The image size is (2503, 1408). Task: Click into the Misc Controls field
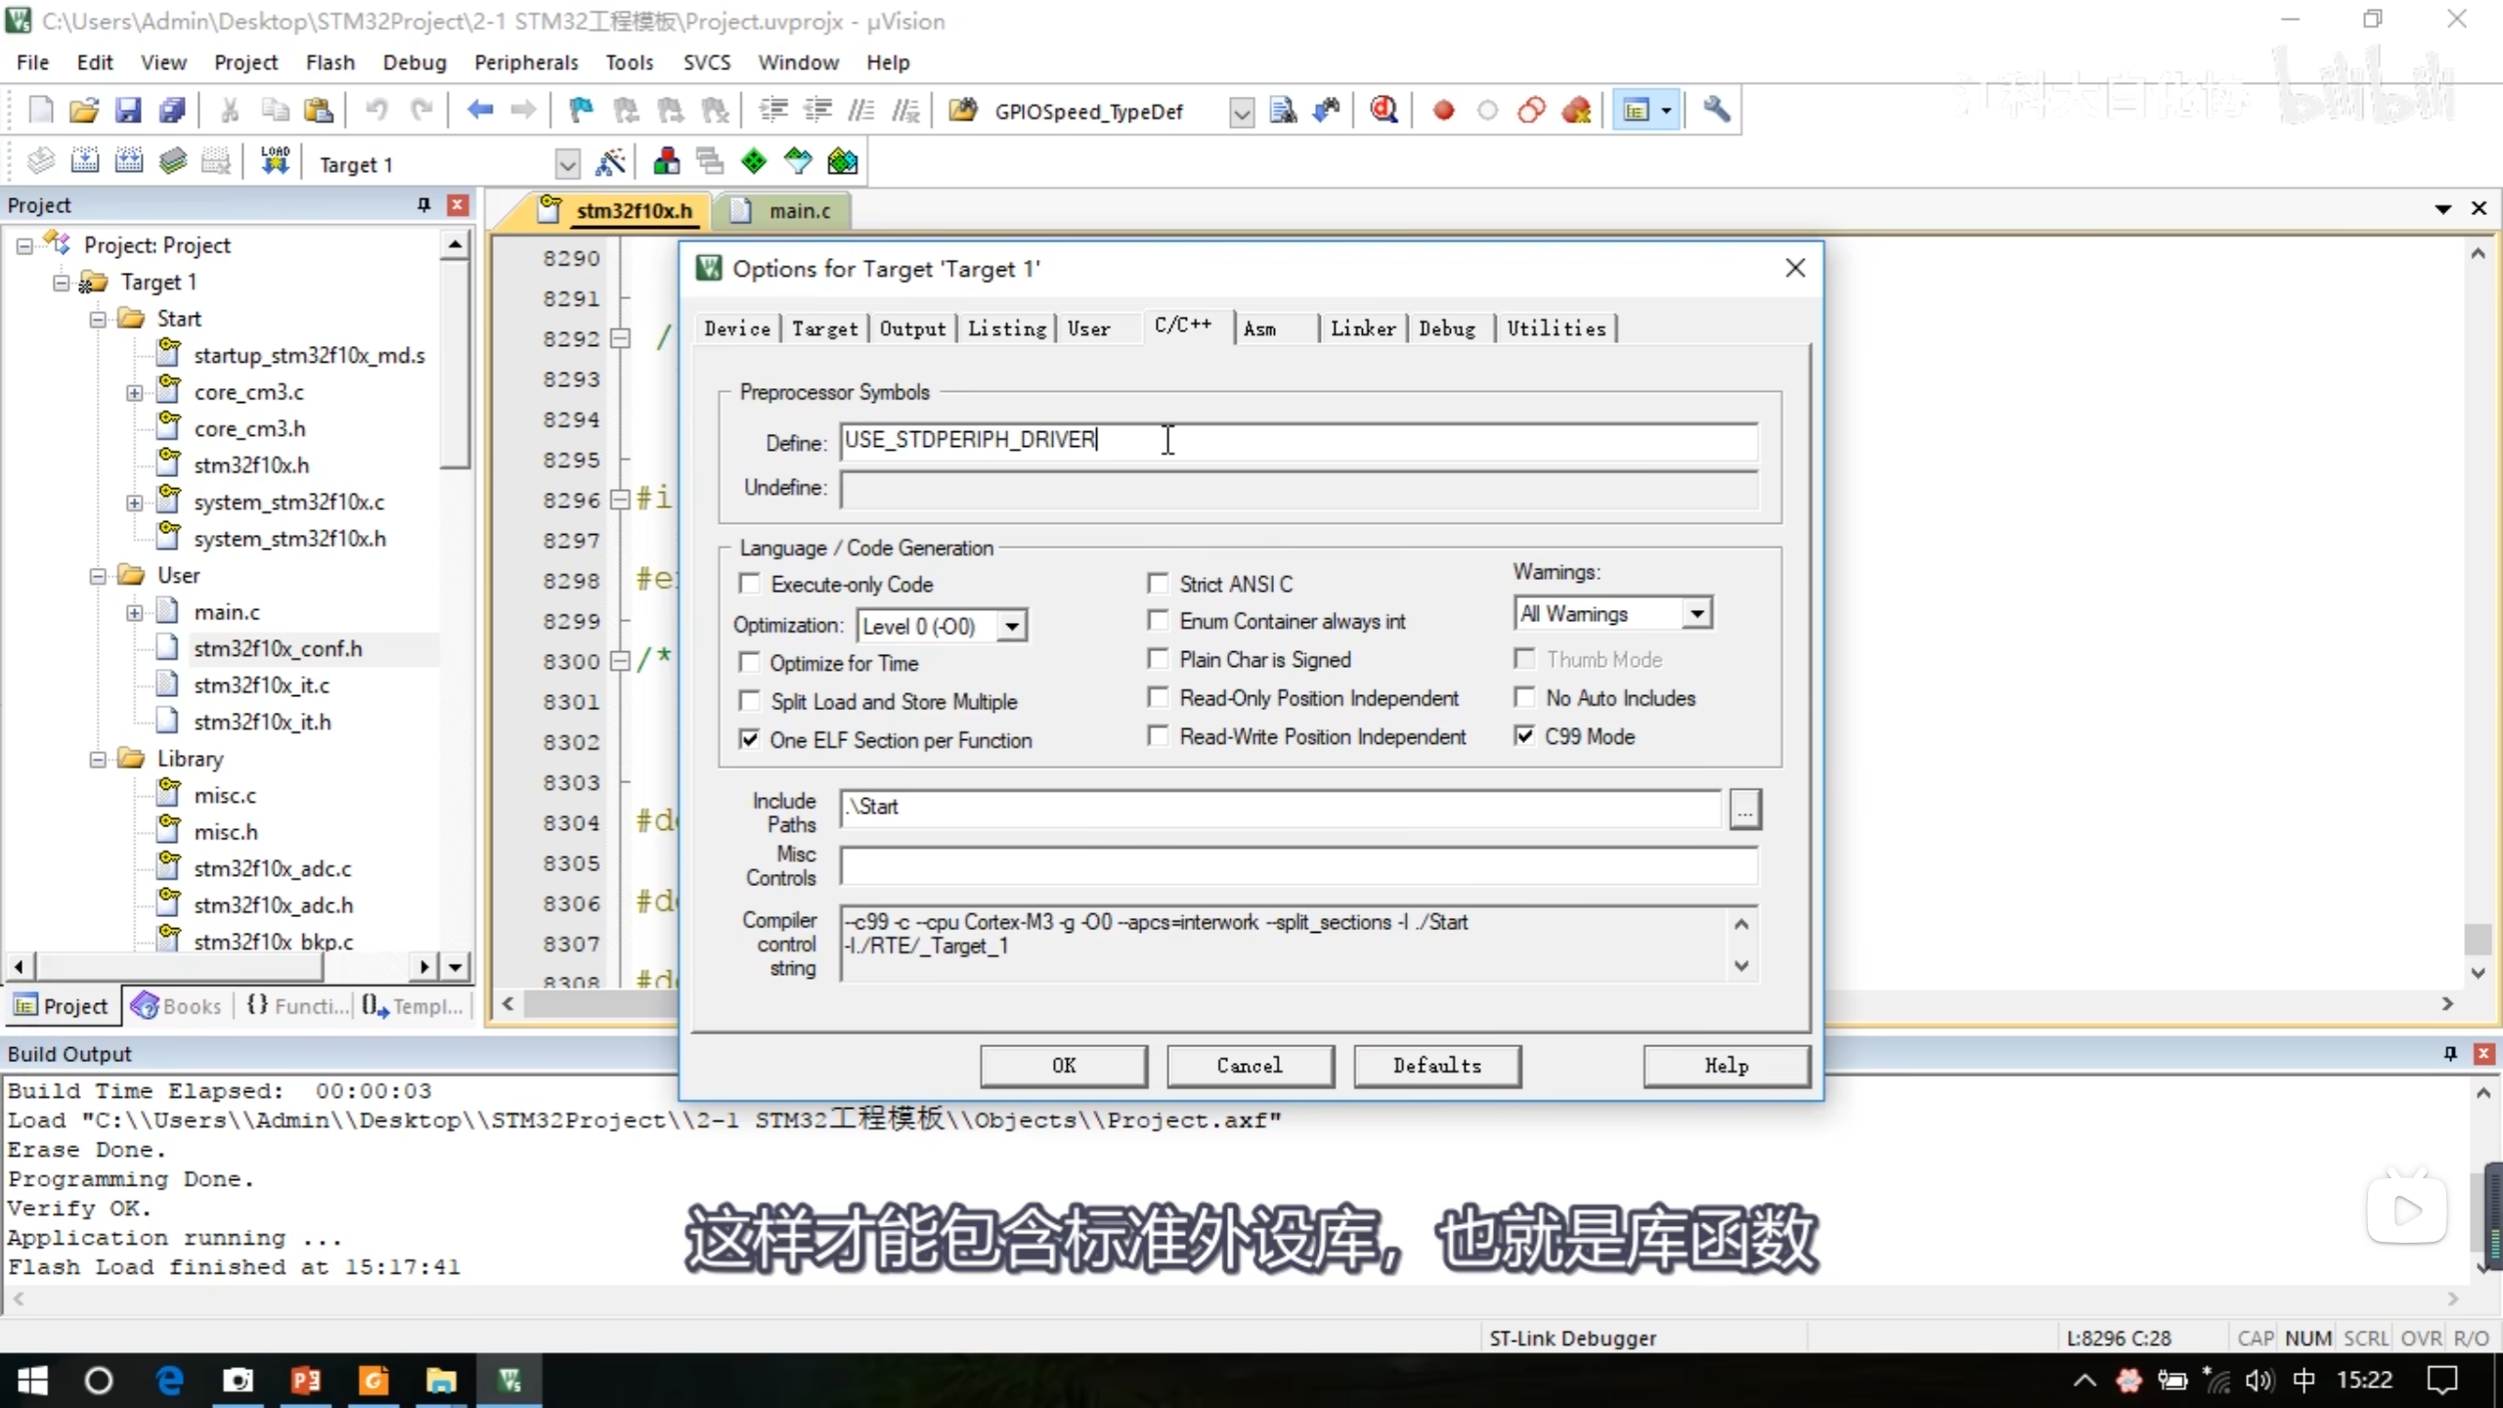coord(1297,866)
